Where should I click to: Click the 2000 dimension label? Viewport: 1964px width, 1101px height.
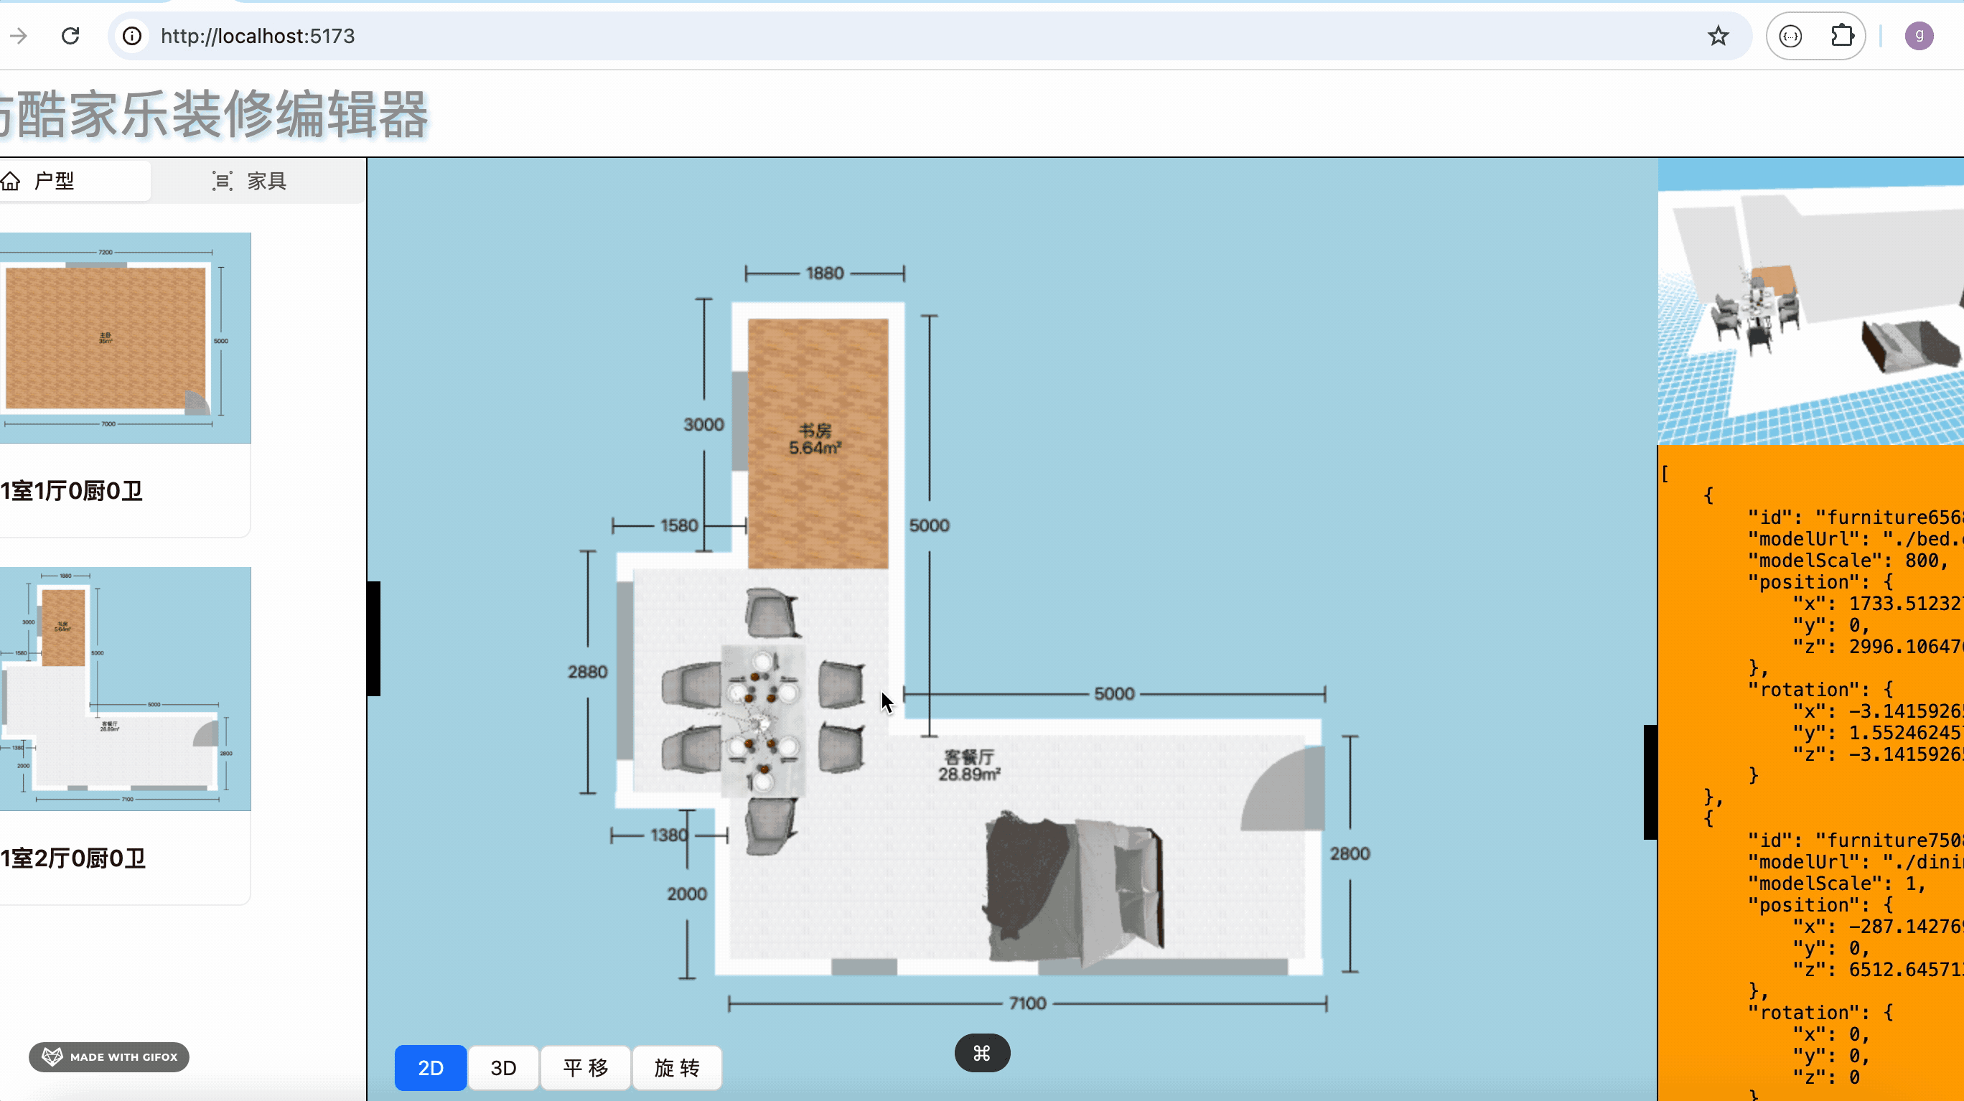coord(687,894)
